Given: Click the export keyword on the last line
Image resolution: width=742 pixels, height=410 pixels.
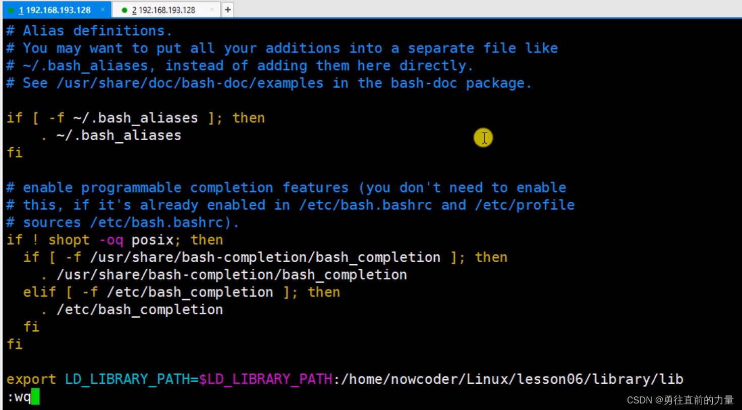Looking at the screenshot, I should click(31, 379).
